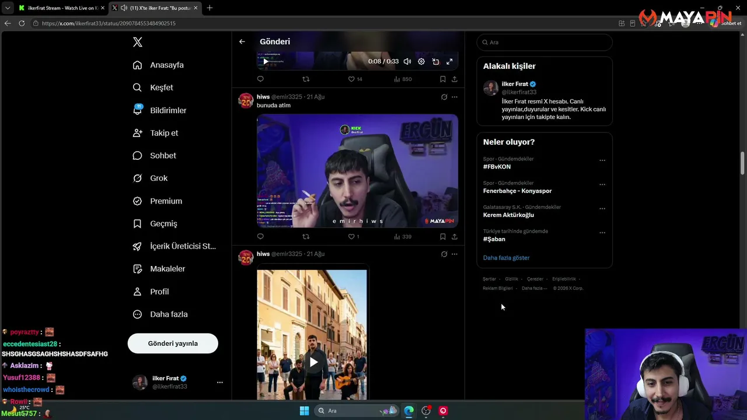Open Sohbet messages
Image resolution: width=747 pixels, height=420 pixels.
[154, 156]
